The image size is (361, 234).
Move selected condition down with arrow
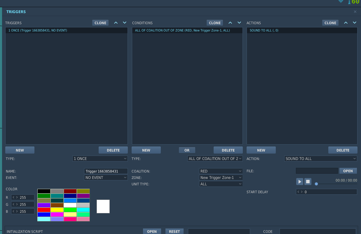click(x=239, y=23)
